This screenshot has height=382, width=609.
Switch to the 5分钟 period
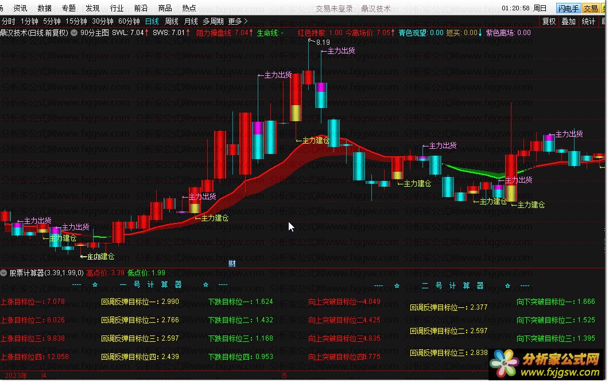[x=52, y=21]
